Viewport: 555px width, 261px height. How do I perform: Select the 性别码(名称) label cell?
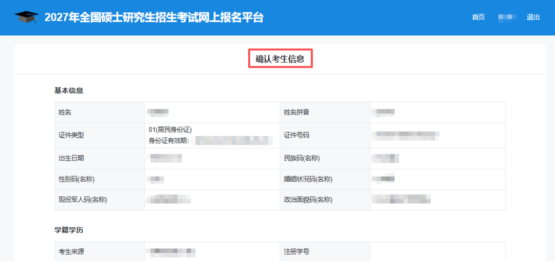click(x=100, y=179)
